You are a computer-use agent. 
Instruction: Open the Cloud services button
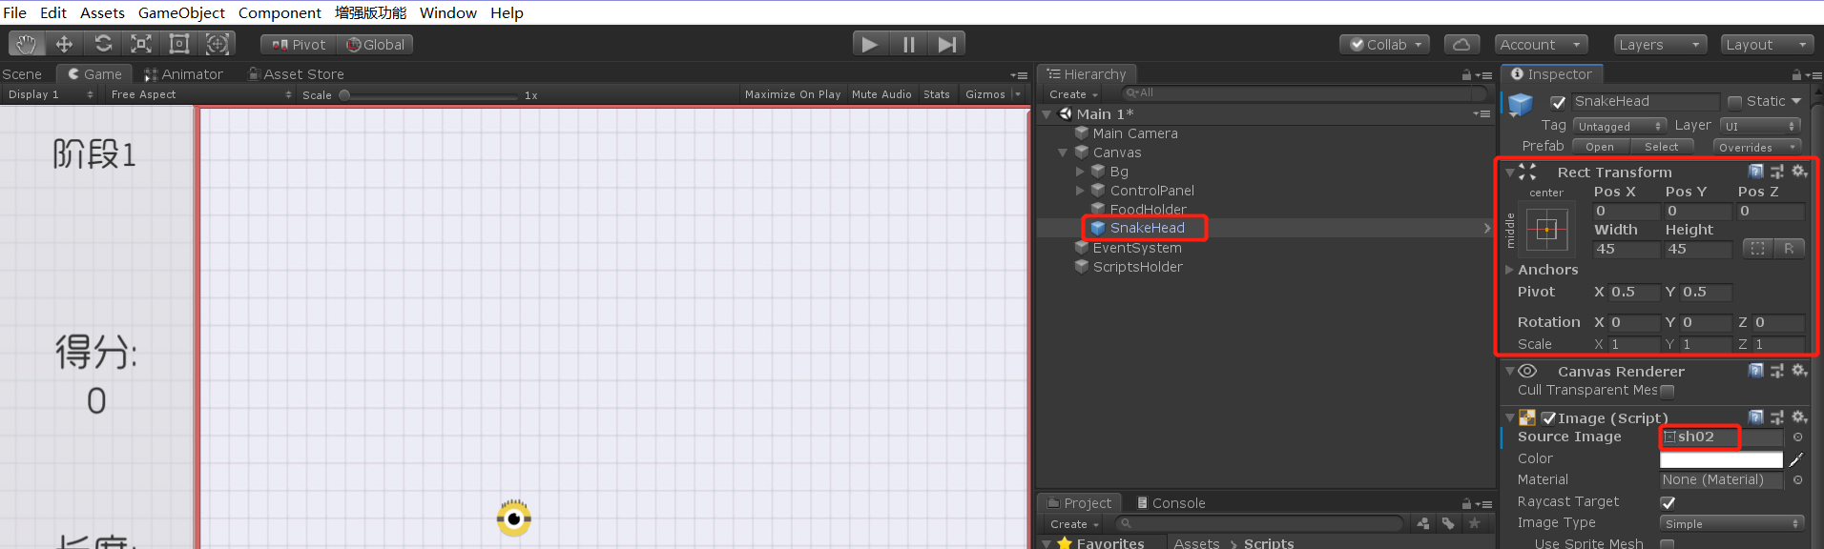click(1461, 45)
